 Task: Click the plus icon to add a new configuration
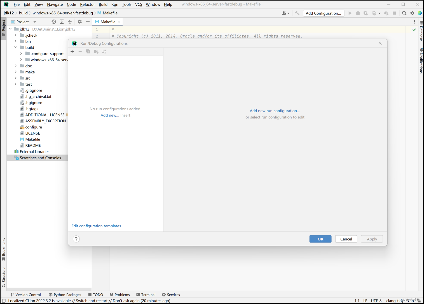(x=72, y=52)
